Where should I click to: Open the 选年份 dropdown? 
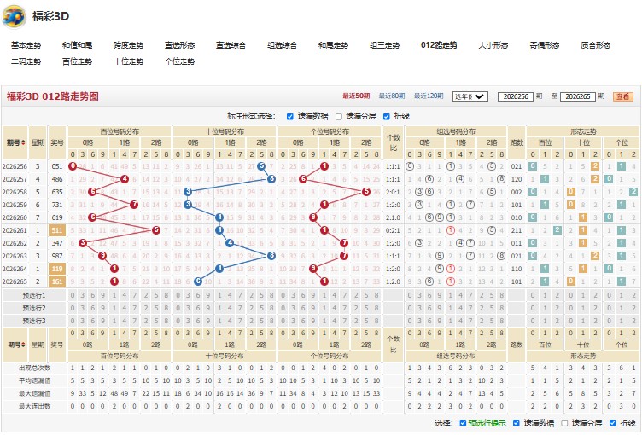(x=470, y=96)
